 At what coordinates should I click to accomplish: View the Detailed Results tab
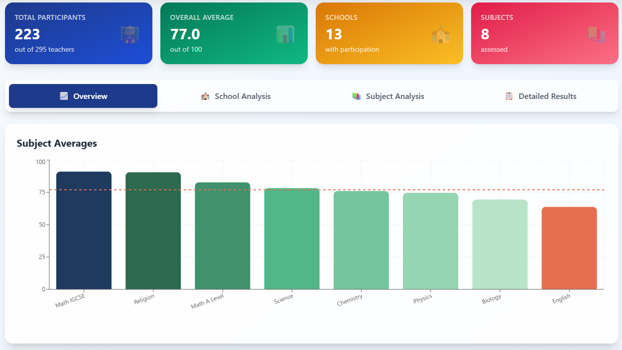point(547,96)
